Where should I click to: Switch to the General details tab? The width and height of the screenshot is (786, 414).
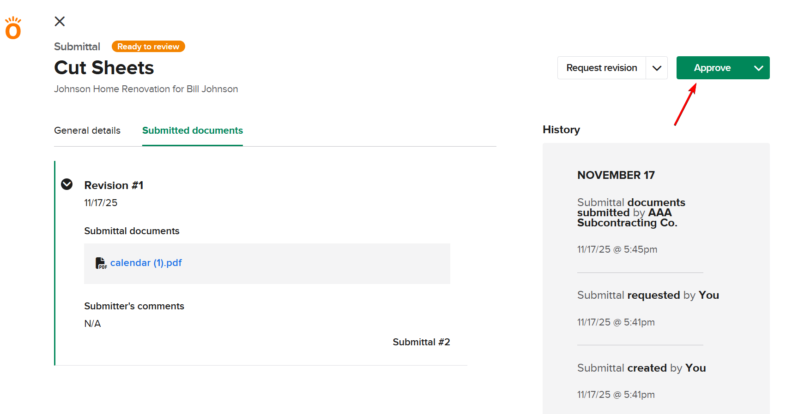tap(87, 130)
